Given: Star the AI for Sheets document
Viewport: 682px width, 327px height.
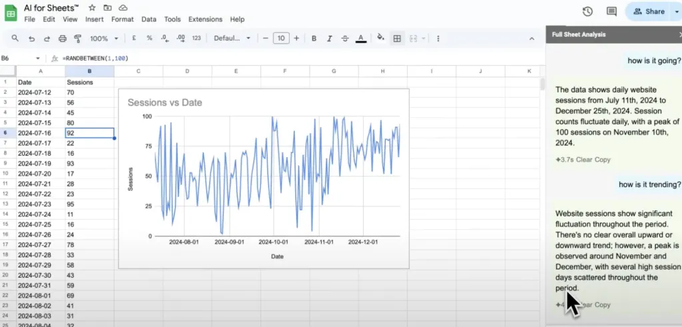Looking at the screenshot, I should [92, 7].
